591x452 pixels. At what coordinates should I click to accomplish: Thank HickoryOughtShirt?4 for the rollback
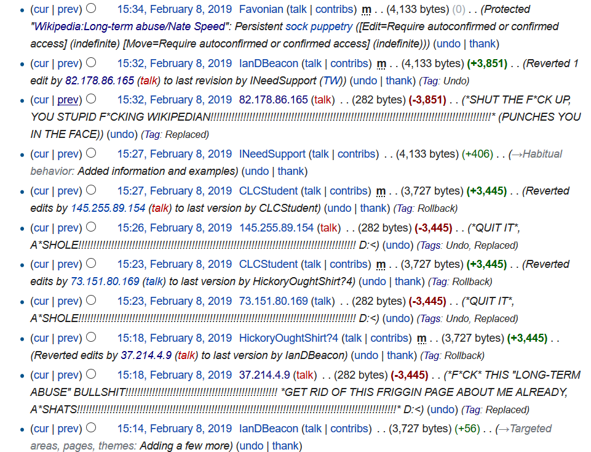point(400,355)
